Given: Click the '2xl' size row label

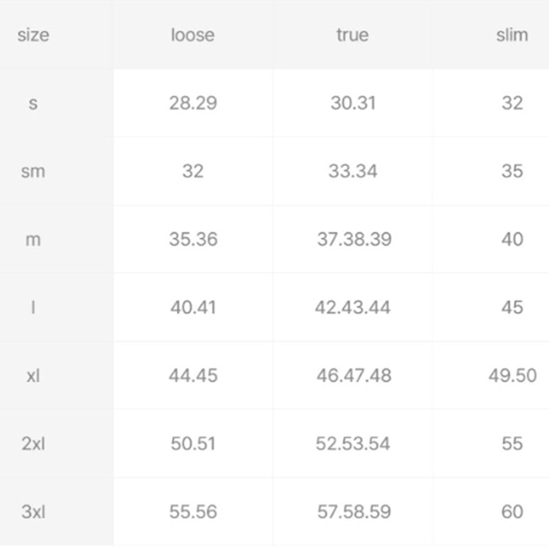Looking at the screenshot, I should click(x=33, y=444).
